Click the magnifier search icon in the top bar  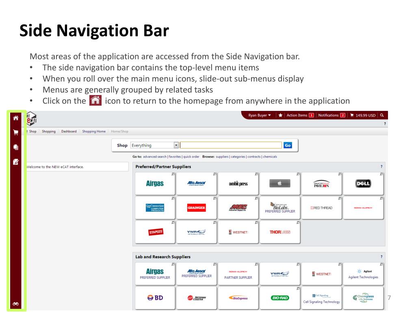tap(382, 115)
